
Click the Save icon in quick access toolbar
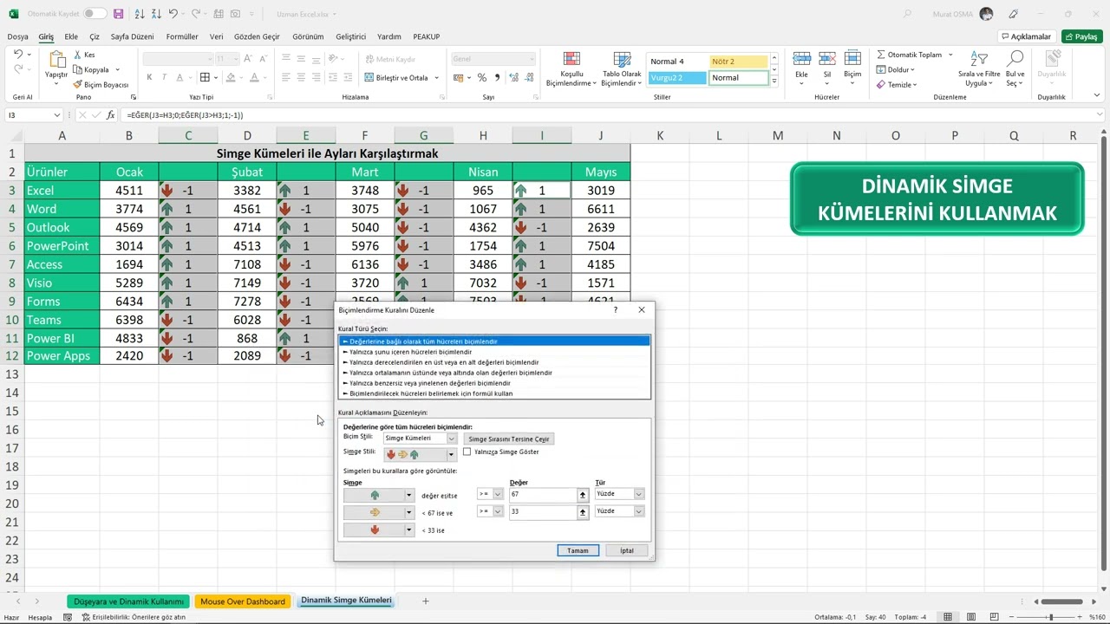119,14
